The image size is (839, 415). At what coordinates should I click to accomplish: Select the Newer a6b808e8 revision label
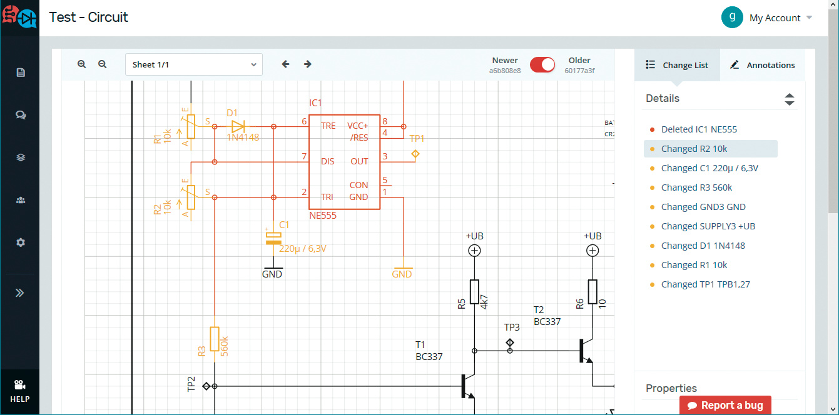pos(505,65)
